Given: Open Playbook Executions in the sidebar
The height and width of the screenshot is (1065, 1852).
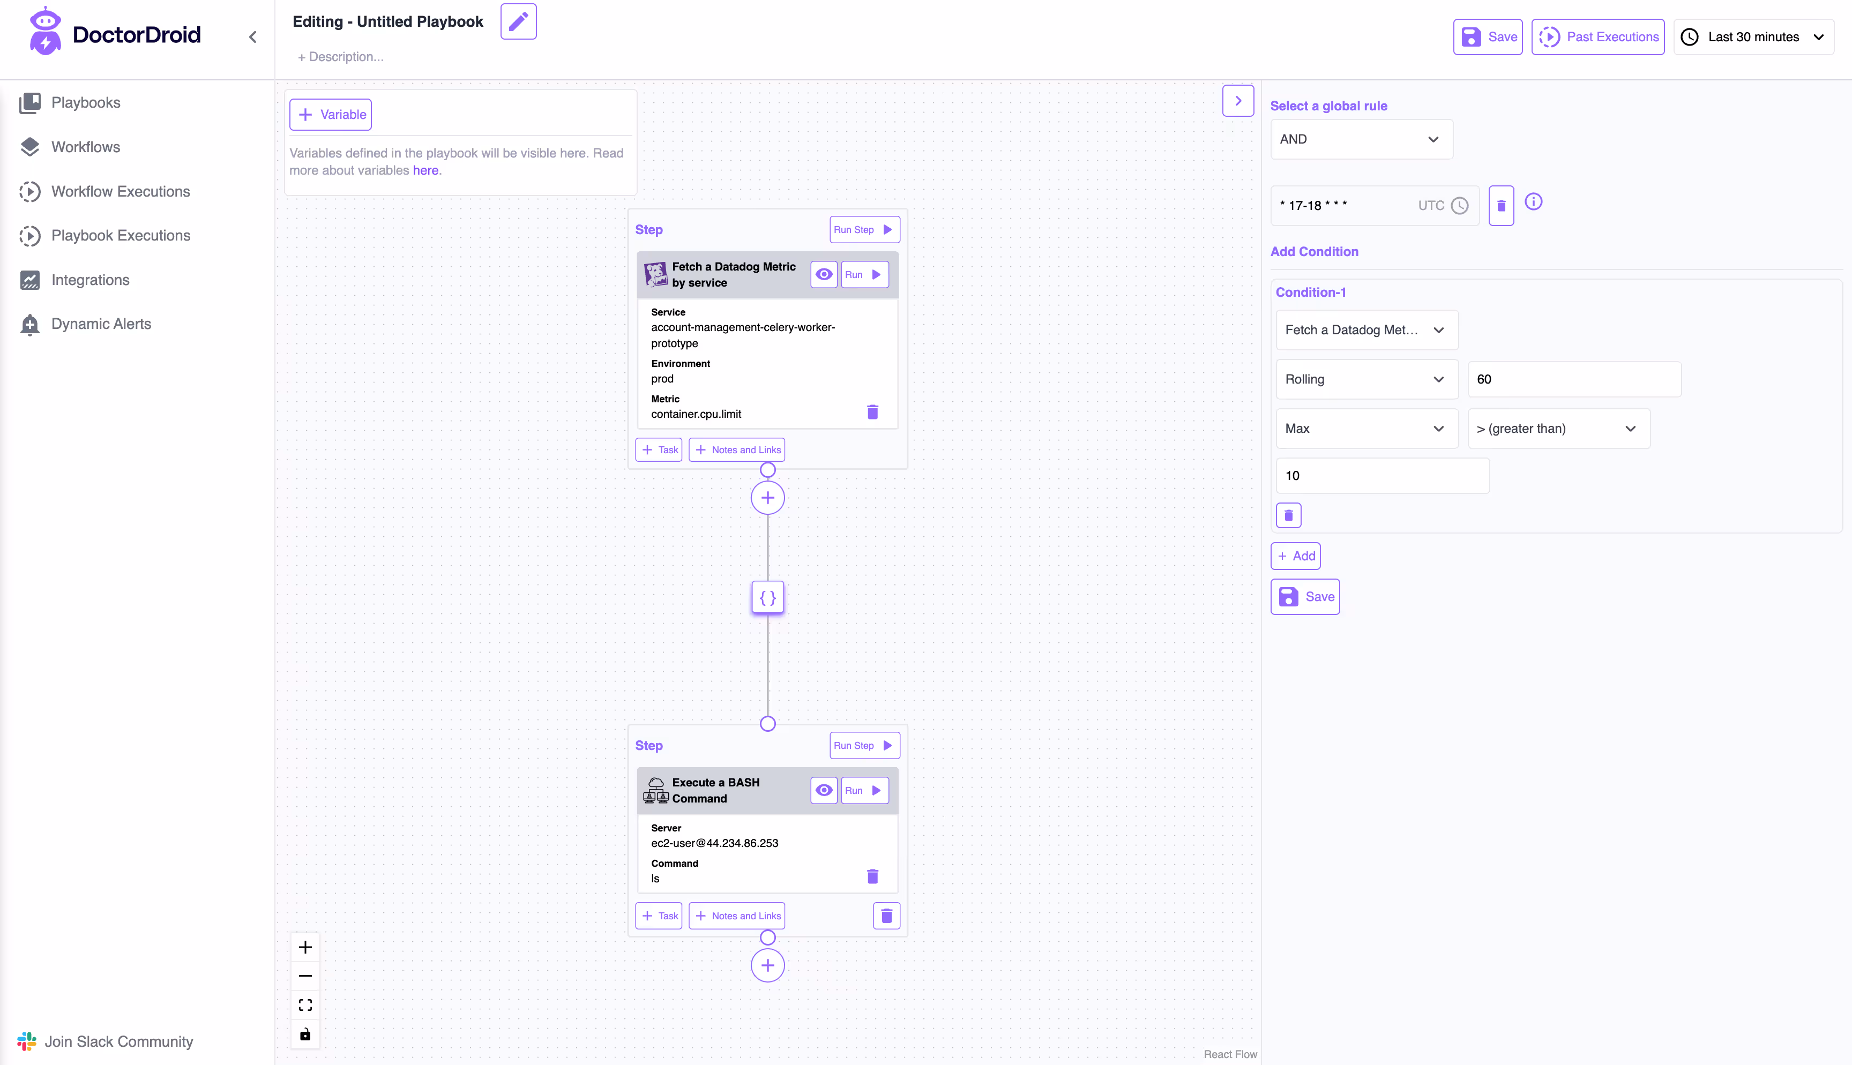Looking at the screenshot, I should pyautogui.click(x=104, y=236).
